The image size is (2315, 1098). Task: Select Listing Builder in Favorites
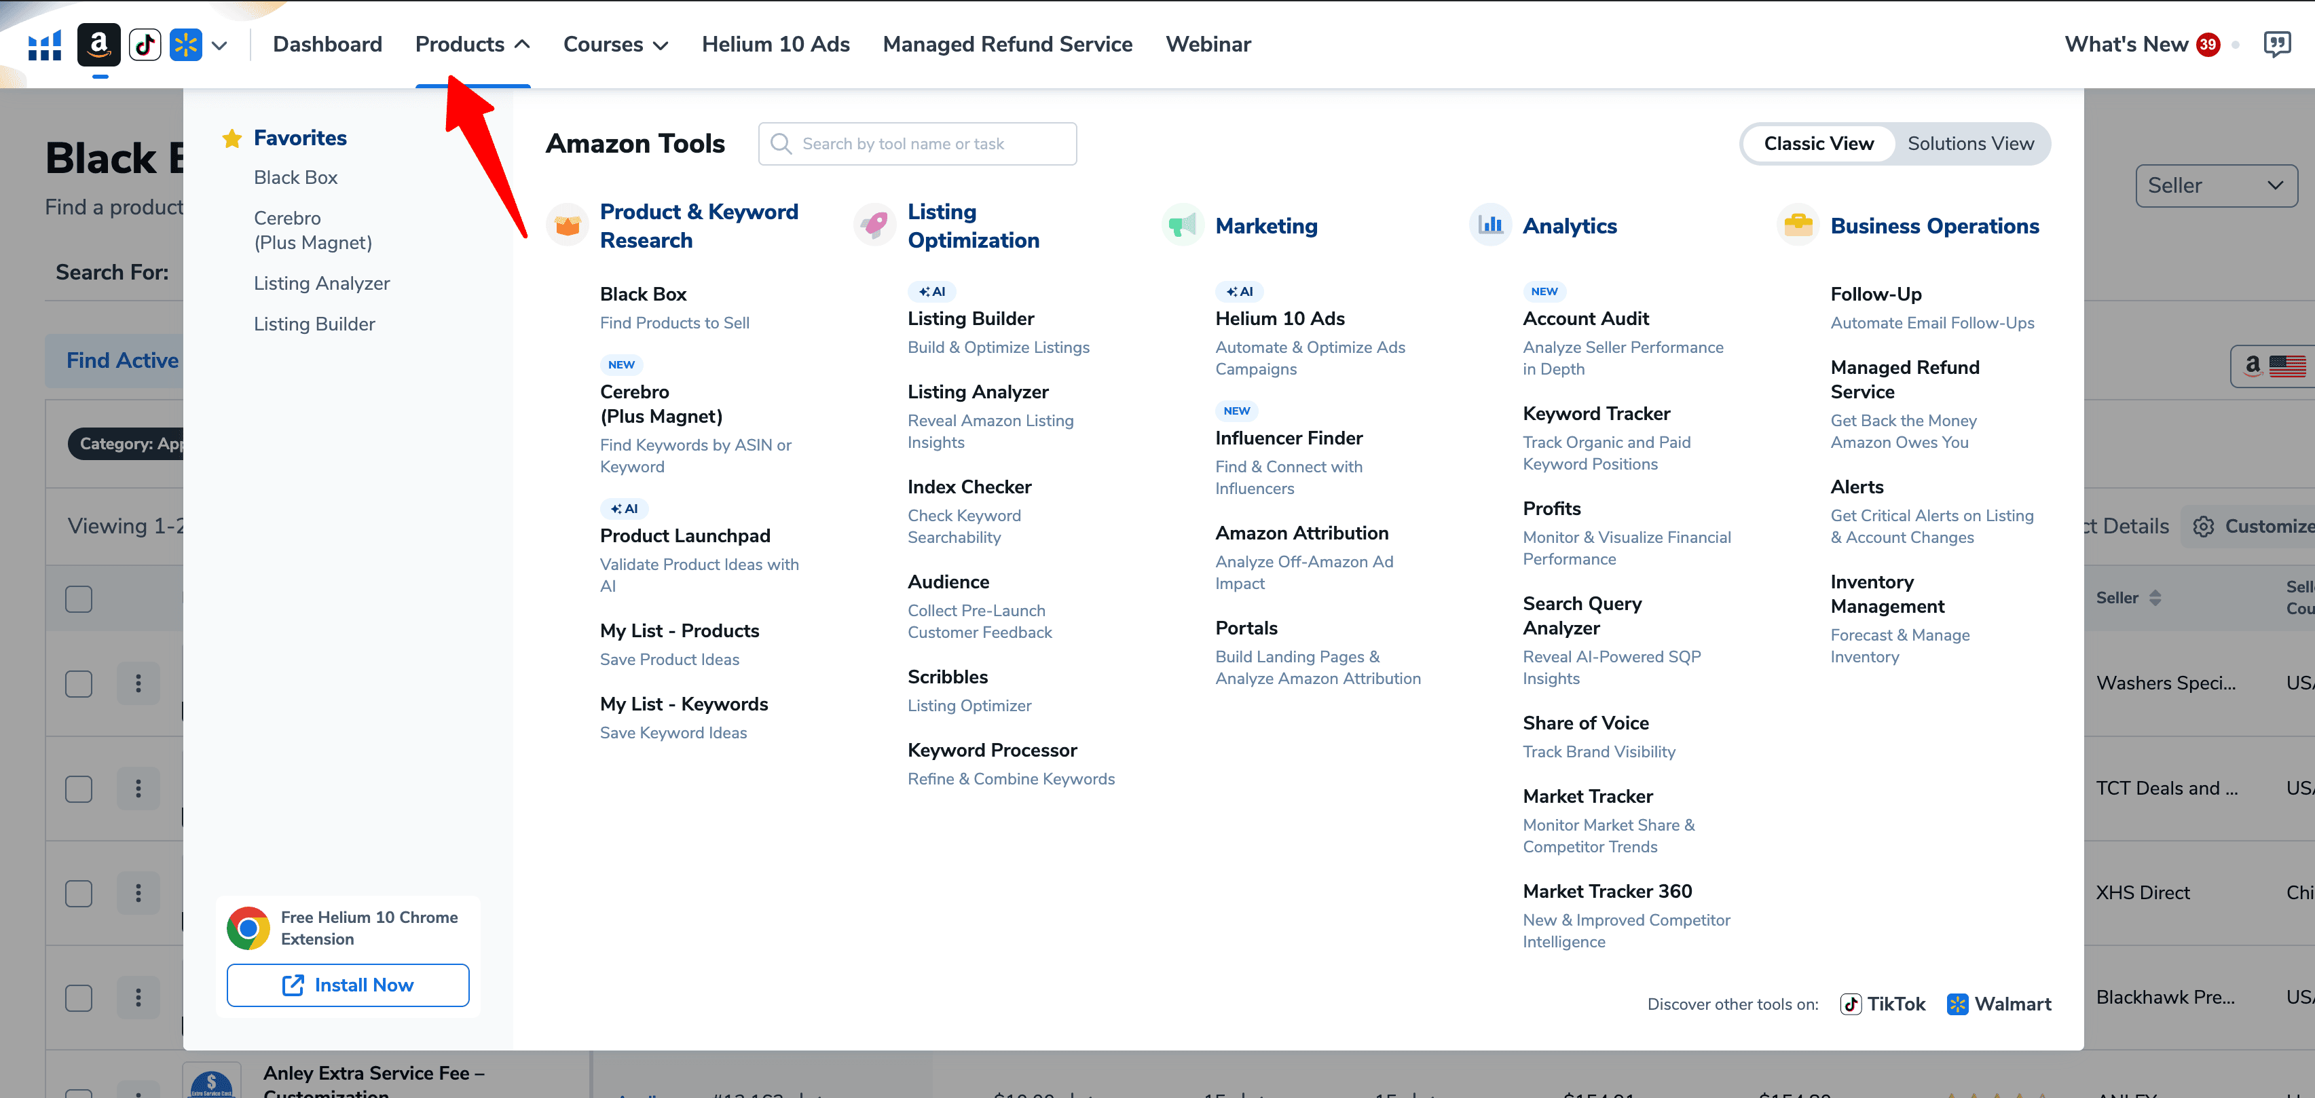pyautogui.click(x=314, y=324)
